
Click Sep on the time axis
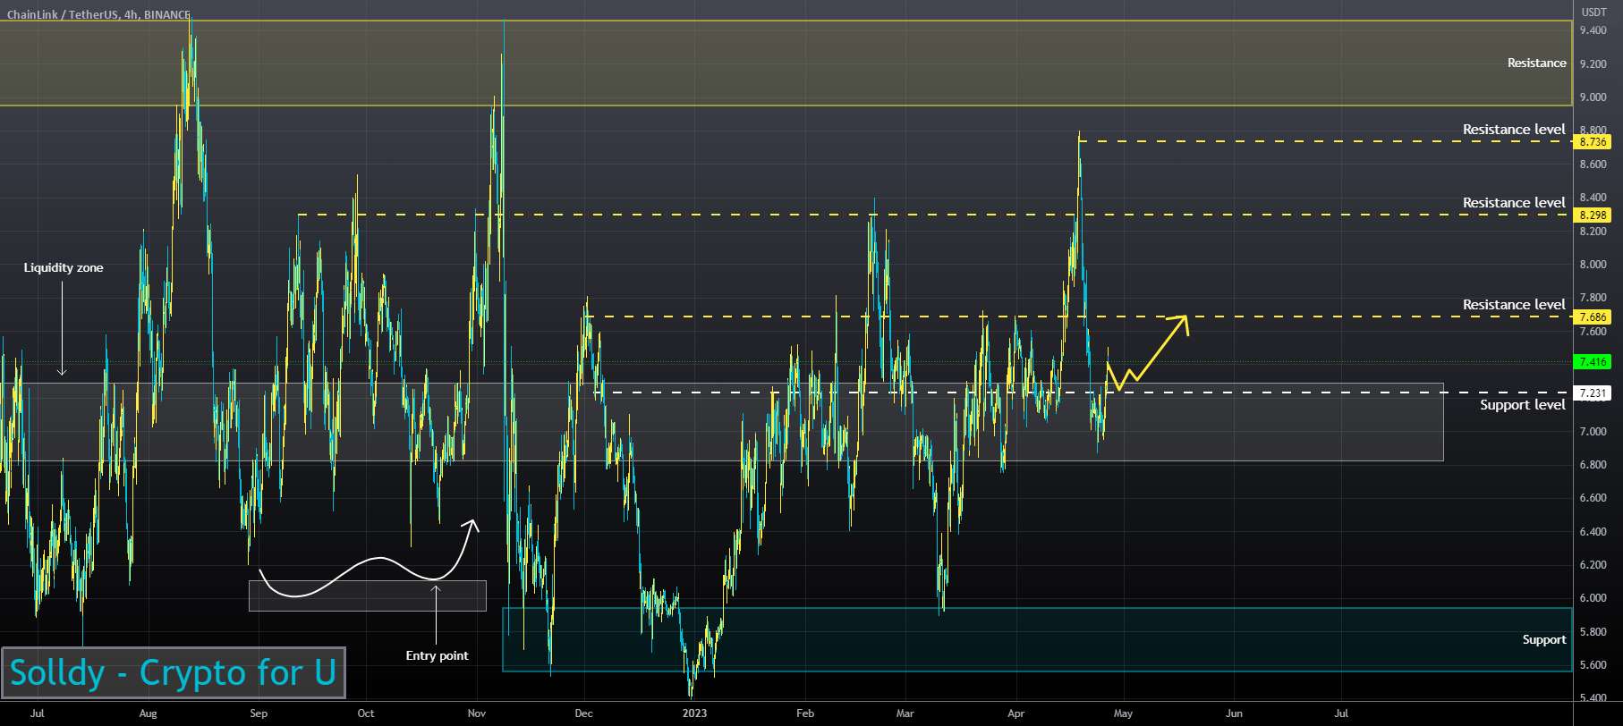(259, 713)
